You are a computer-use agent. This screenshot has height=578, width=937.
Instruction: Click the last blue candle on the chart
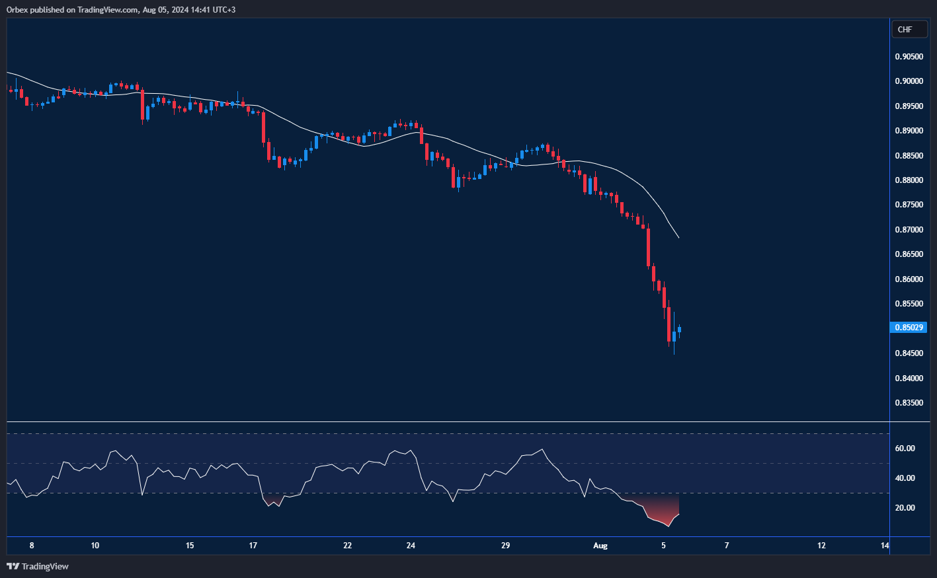tap(679, 330)
